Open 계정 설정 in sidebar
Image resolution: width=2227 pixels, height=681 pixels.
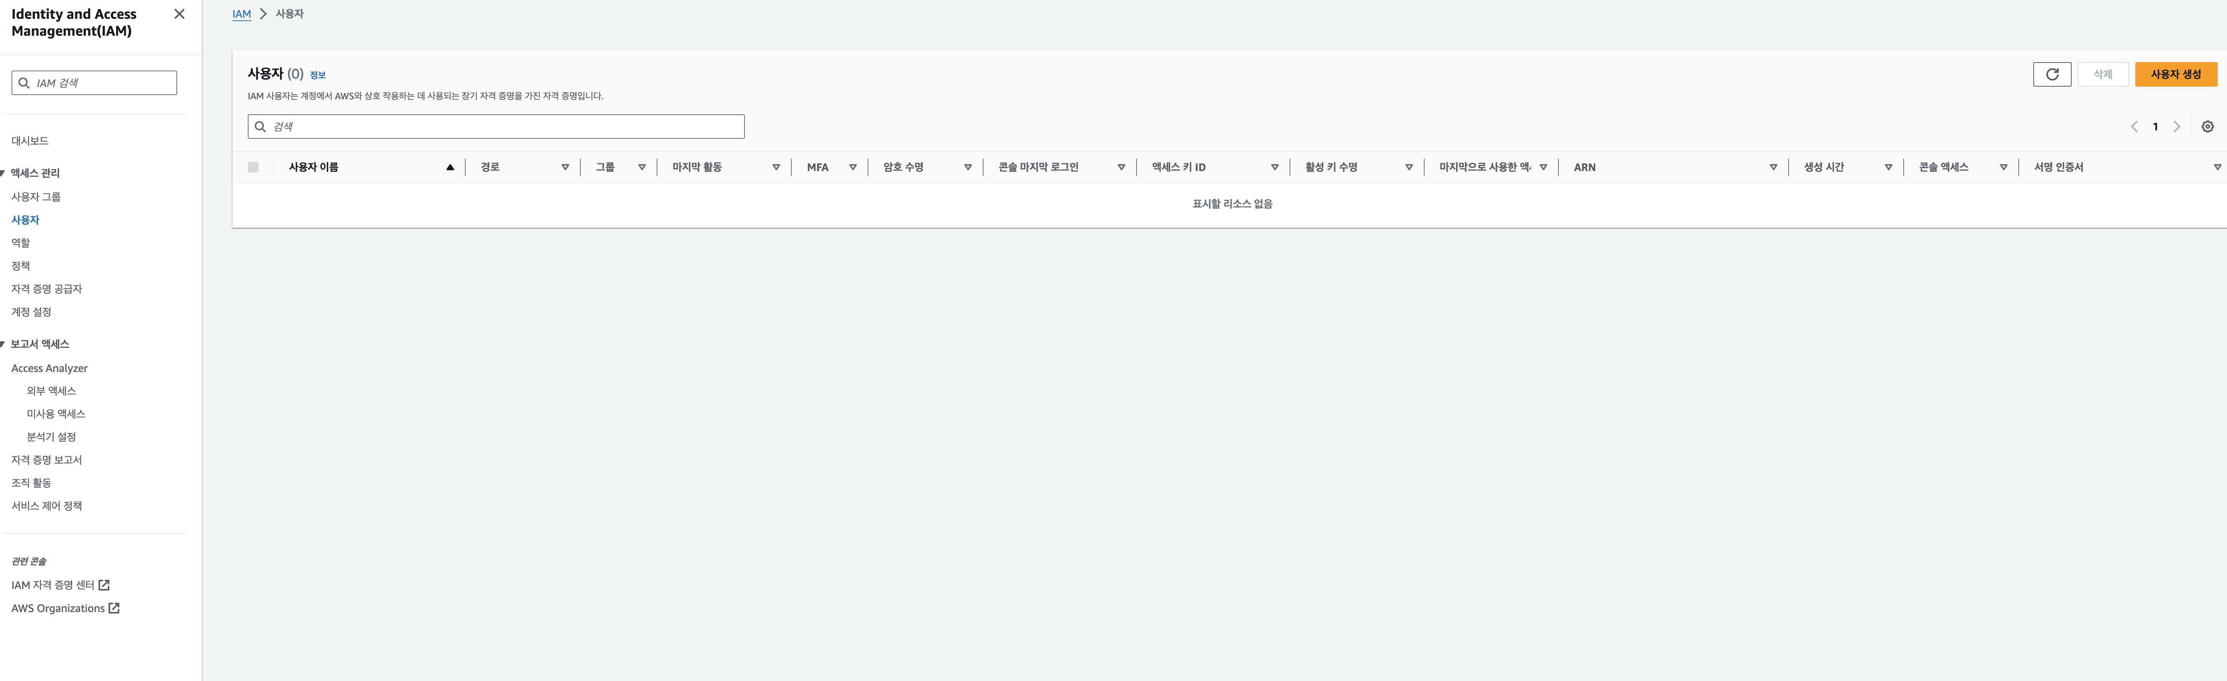point(31,312)
